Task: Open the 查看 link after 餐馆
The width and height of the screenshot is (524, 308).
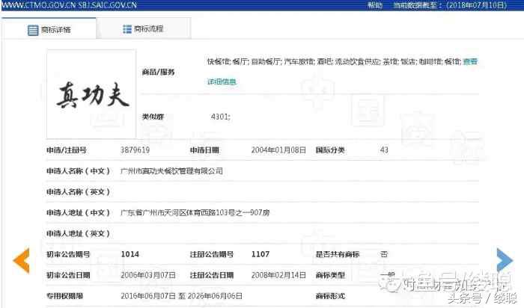Action: coord(471,62)
